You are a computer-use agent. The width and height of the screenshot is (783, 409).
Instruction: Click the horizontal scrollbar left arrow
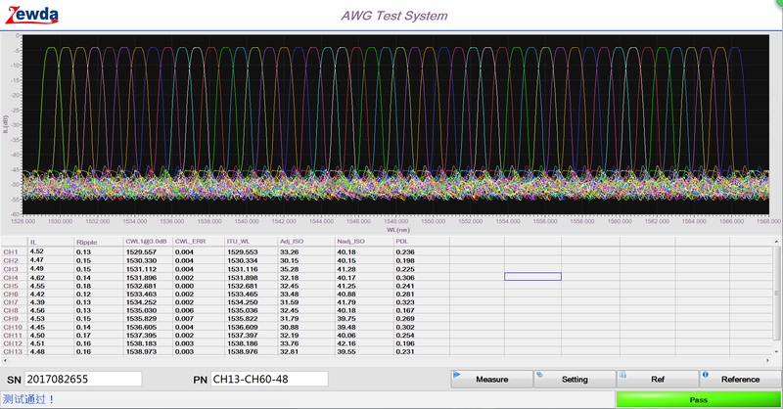click(5, 360)
